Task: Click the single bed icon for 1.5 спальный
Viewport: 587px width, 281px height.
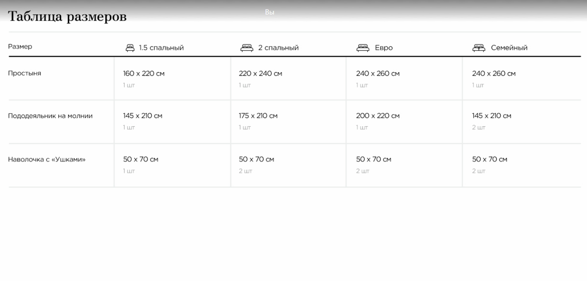Action: 130,48
